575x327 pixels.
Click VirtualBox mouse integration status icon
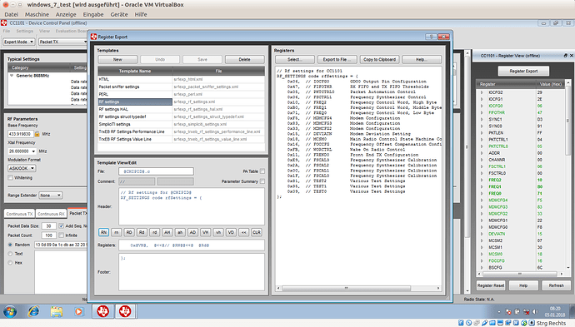point(523,323)
